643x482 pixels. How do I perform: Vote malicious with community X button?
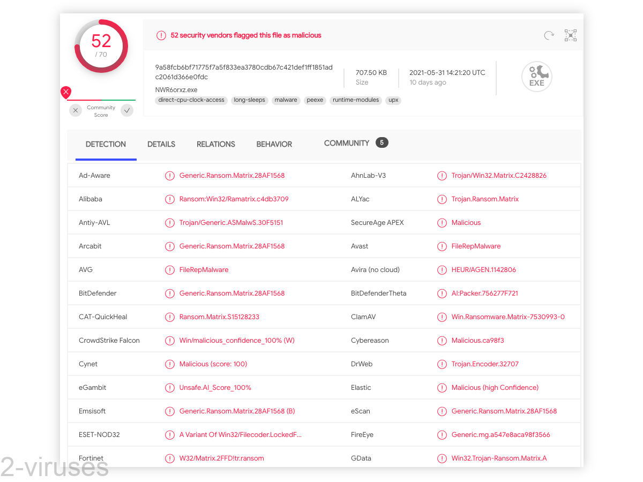(x=76, y=110)
